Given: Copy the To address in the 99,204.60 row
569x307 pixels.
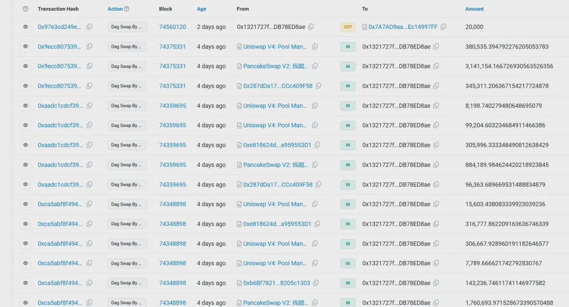Looking at the screenshot, I should pyautogui.click(x=436, y=125).
